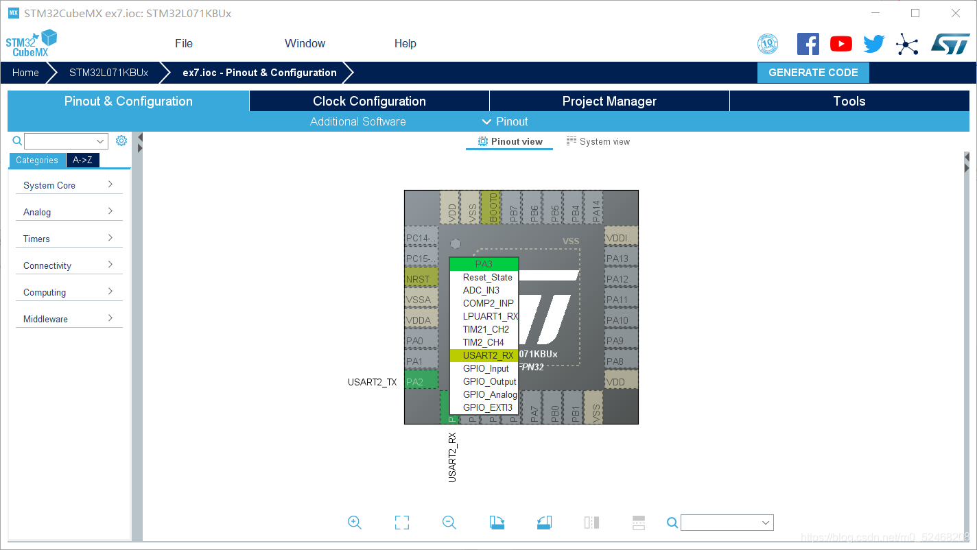Select the Categories tab

(37, 160)
